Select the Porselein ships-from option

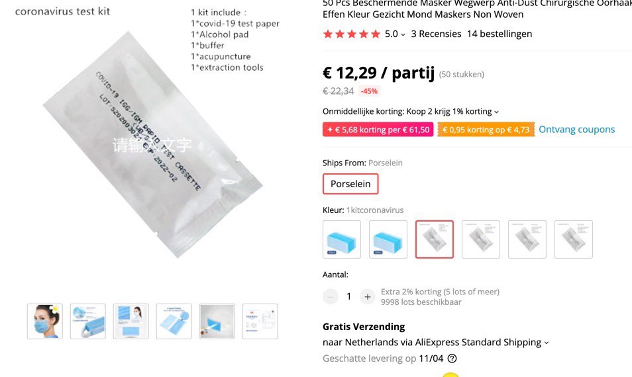[350, 184]
